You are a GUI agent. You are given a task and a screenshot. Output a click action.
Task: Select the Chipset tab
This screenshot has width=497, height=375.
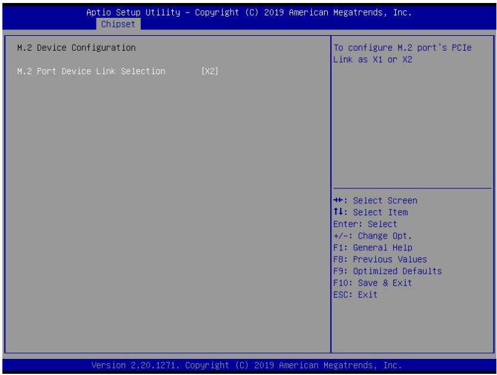coord(118,24)
